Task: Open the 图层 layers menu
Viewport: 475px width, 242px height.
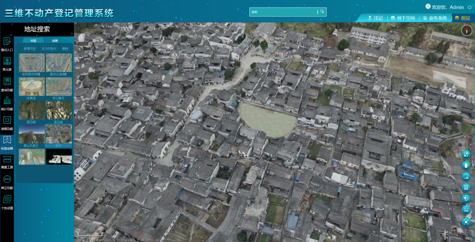Action: pos(463,18)
